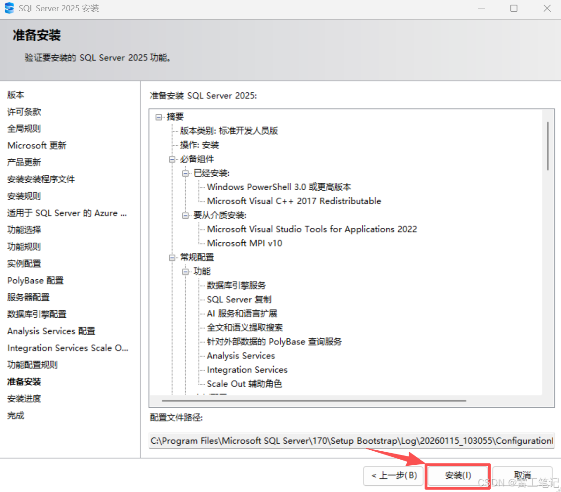Collapse the 已经安装 tree node

point(185,173)
